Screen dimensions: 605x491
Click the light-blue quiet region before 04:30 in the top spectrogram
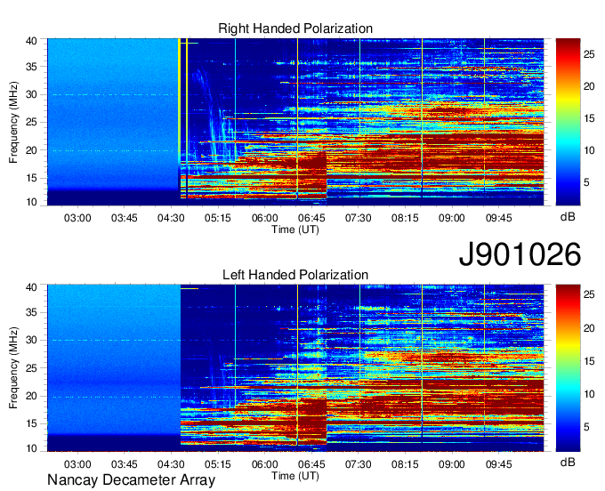[113, 114]
